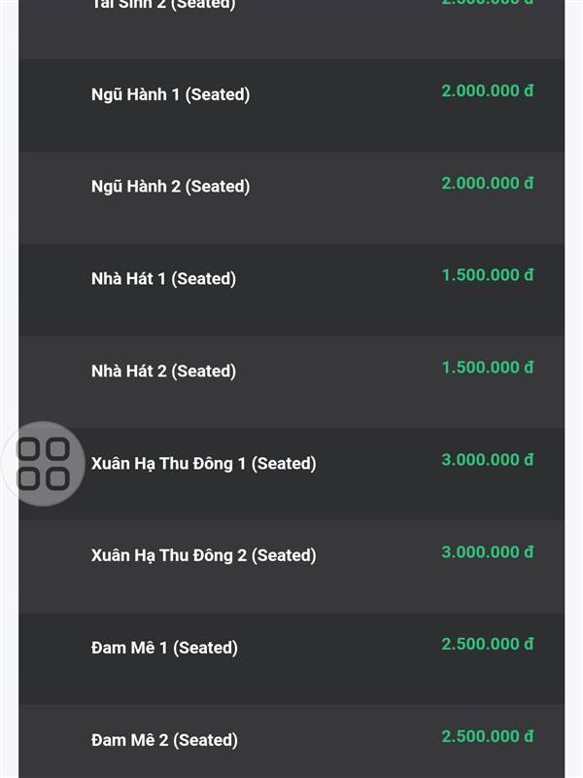Screen dimensions: 583x778
Task: Pick the Đam Mê 2 (Seated) ticket
Action: click(291, 741)
